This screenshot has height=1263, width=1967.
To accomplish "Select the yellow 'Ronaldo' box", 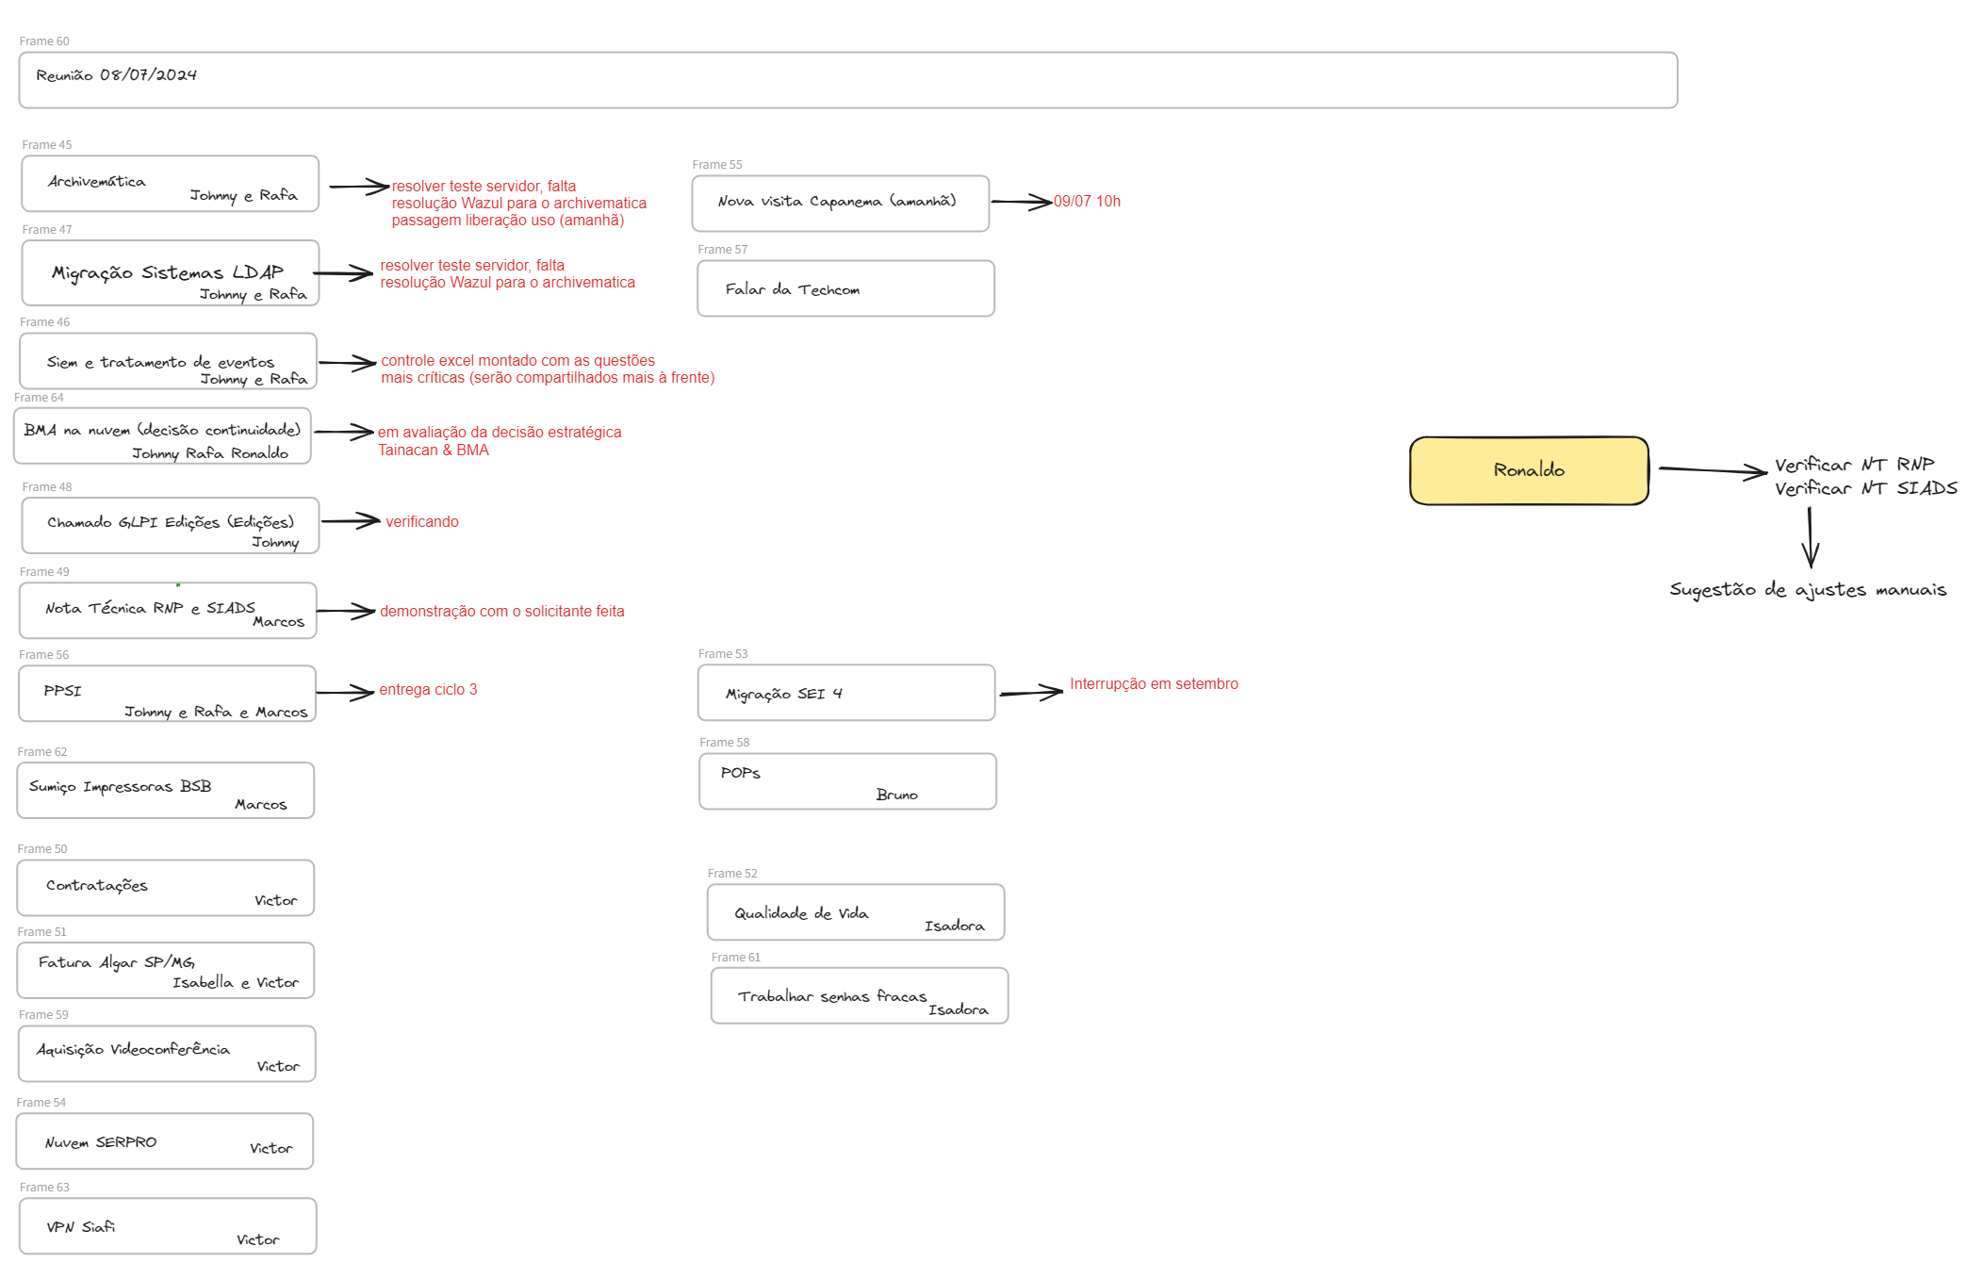I will [1529, 470].
